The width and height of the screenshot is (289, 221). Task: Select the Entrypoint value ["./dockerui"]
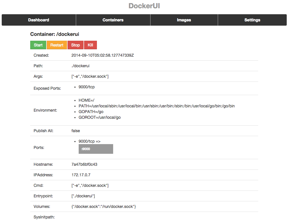click(x=83, y=196)
